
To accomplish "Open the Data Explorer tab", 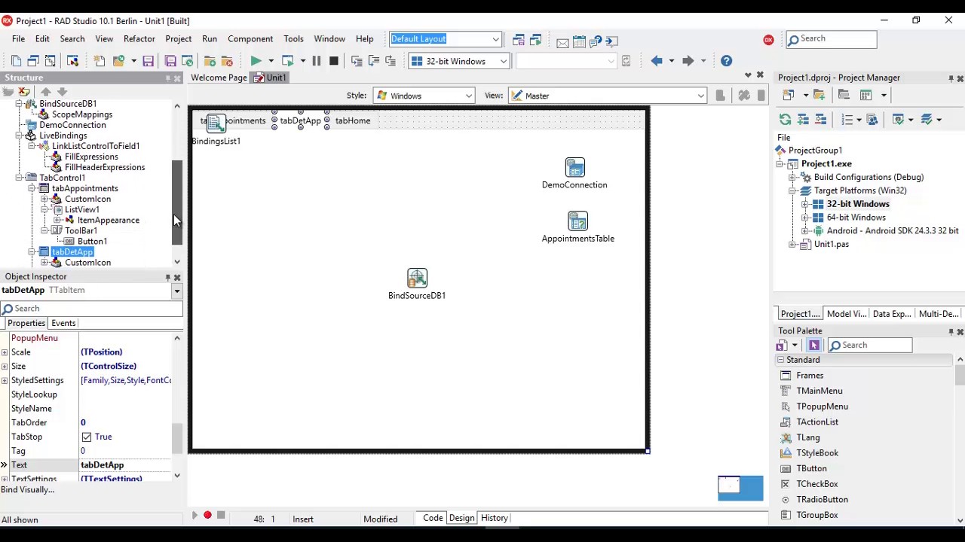I will 892,314.
